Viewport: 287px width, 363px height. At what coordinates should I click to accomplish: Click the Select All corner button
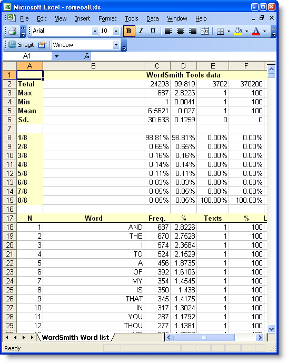click(x=9, y=66)
